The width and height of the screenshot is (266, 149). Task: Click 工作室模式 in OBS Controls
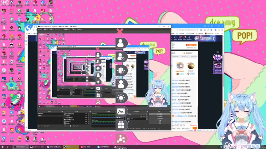pyautogui.click(x=160, y=119)
